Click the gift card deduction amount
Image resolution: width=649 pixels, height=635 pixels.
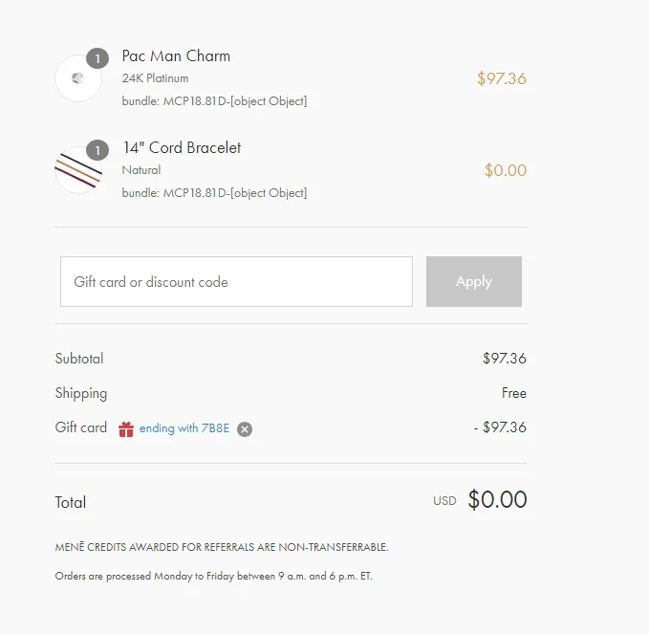(x=500, y=427)
